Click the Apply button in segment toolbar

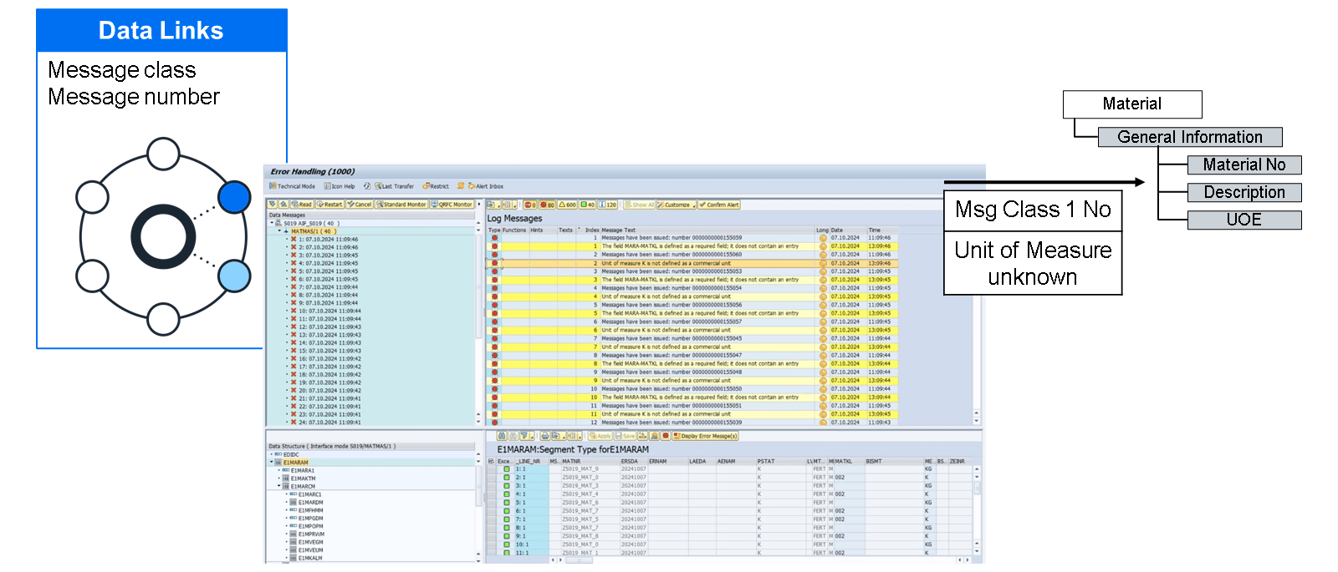(x=600, y=436)
